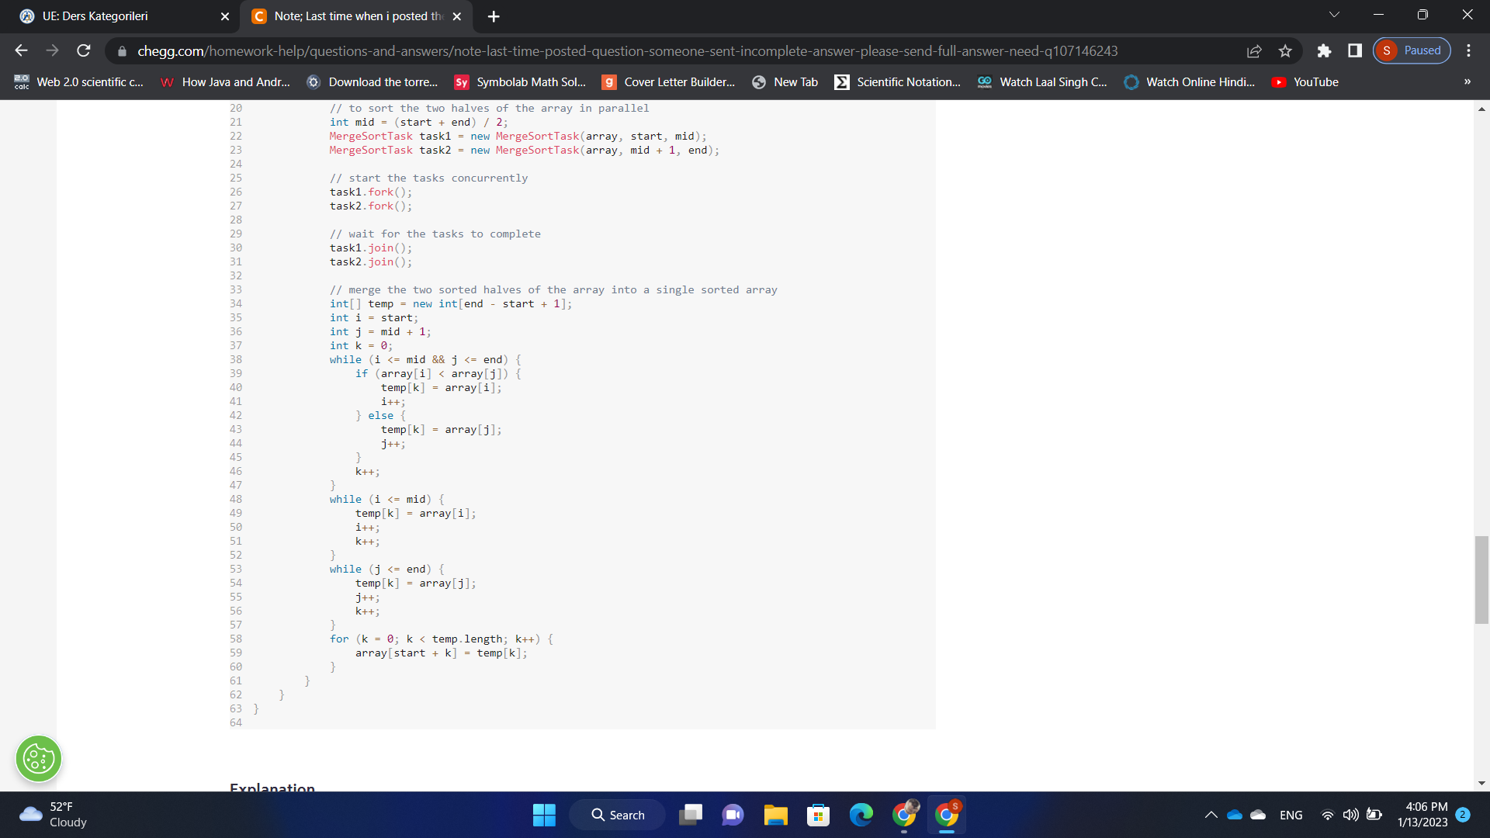Open the browser extensions icon

click(x=1324, y=50)
